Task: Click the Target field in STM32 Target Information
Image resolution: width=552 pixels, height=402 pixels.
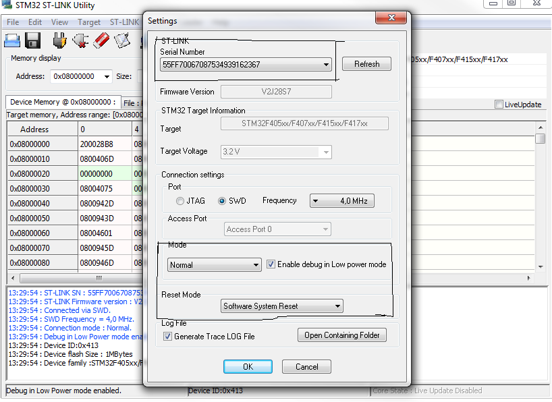Action: click(304, 123)
